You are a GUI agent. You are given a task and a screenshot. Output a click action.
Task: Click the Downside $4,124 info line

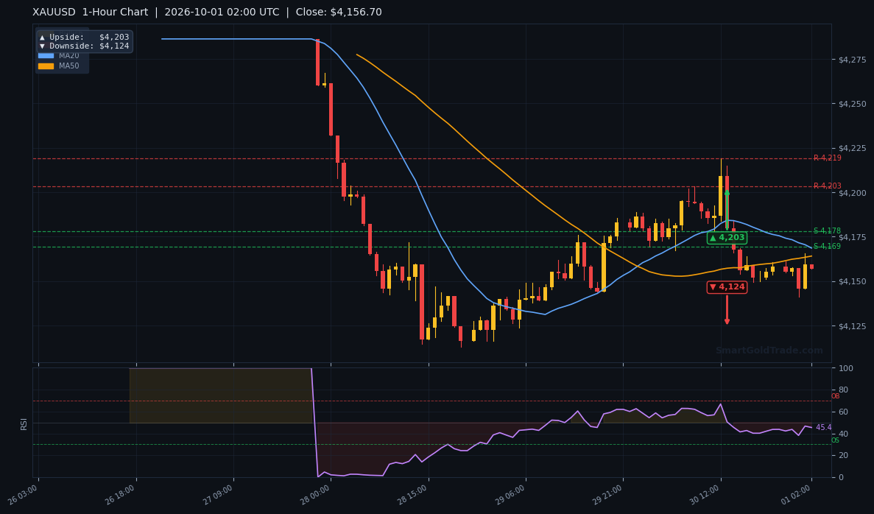pos(84,46)
